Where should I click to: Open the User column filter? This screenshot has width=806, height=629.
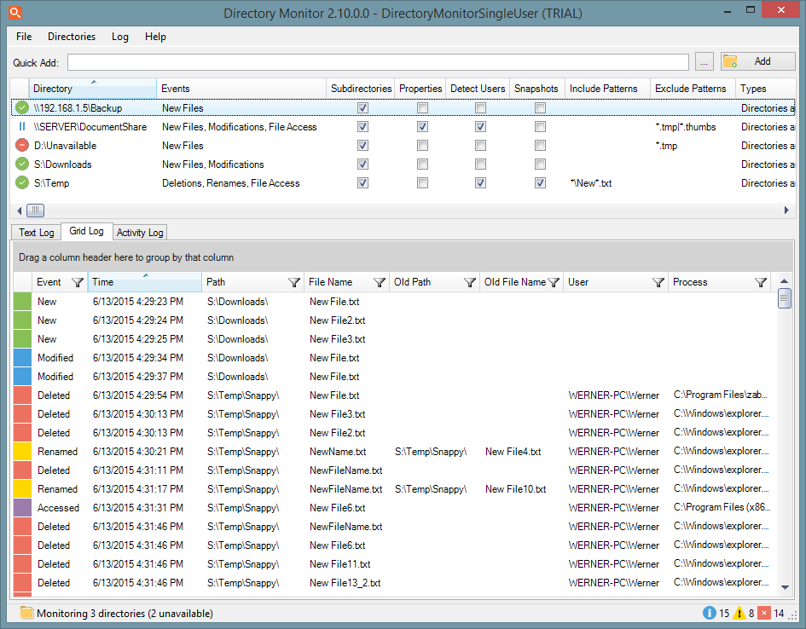(658, 282)
